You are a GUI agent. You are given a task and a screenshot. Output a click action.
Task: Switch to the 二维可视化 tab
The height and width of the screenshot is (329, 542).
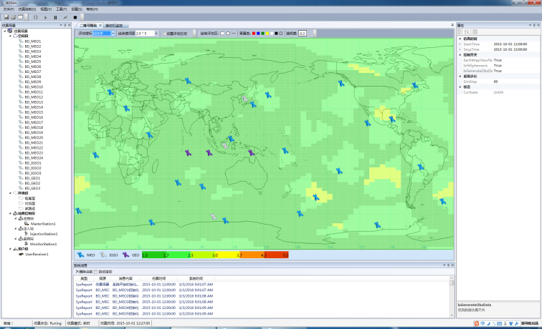pyautogui.click(x=88, y=26)
